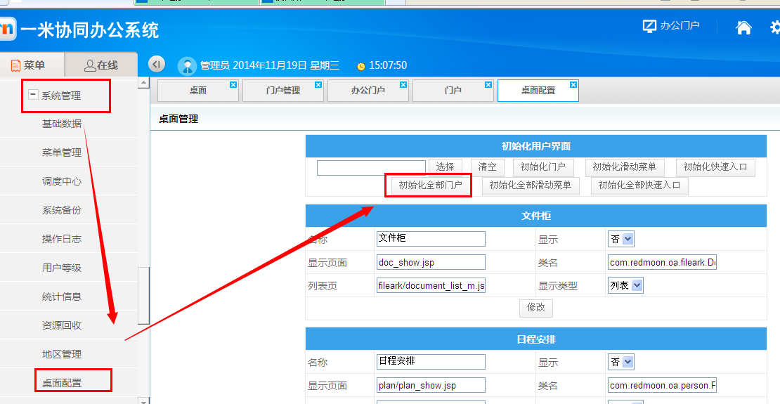Open 文件柜 显示类型 dropdown

[625, 285]
